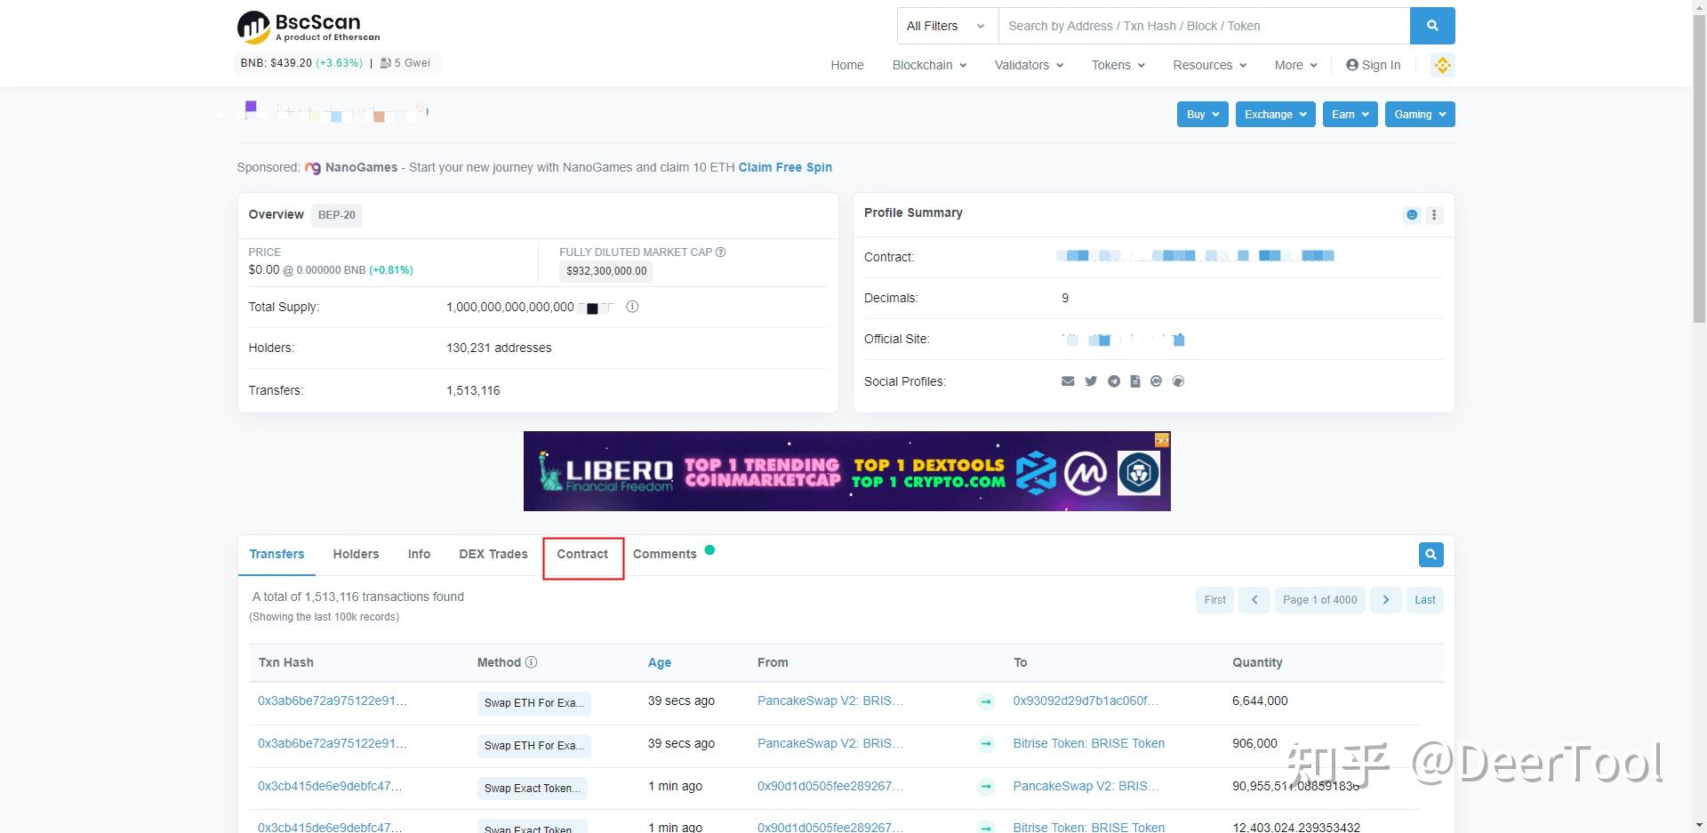Click PancakeSwap V2: BRIS sender in 6,644,000 row

click(x=830, y=701)
